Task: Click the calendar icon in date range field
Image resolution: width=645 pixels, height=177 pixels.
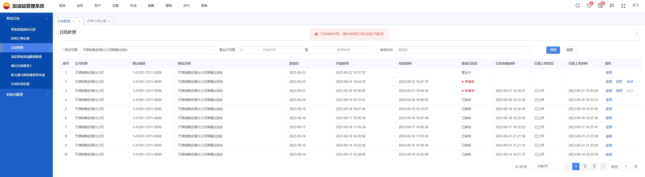Action: (x=242, y=50)
